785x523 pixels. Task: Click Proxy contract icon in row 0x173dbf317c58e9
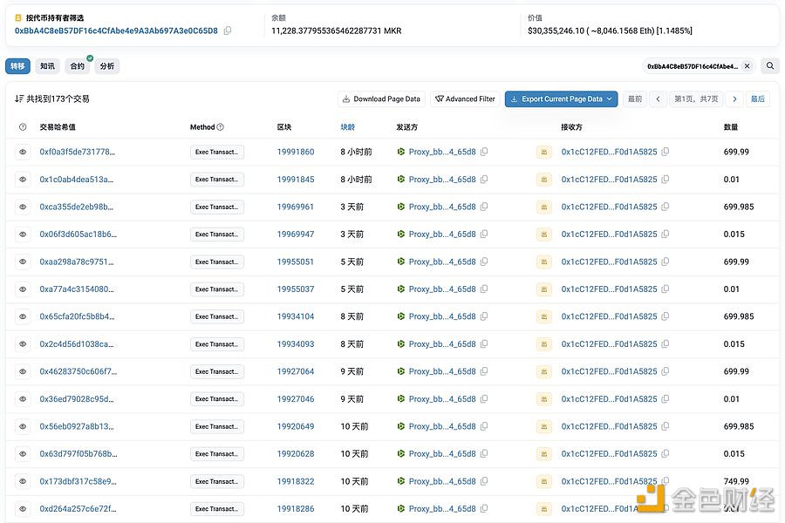pos(401,481)
